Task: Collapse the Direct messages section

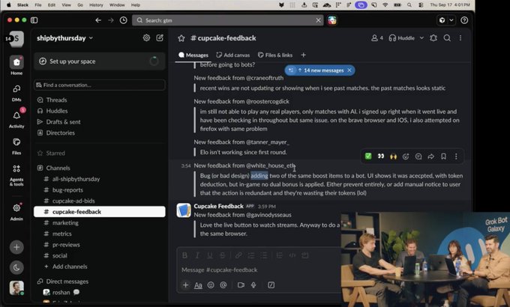Action: [67, 282]
